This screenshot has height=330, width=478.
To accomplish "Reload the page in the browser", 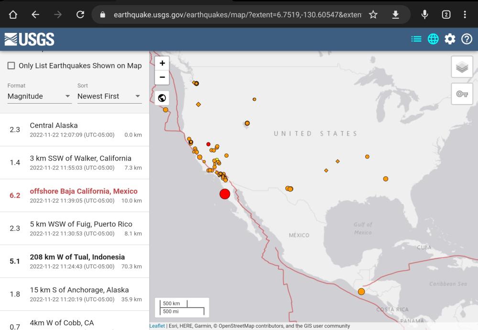I will point(80,15).
